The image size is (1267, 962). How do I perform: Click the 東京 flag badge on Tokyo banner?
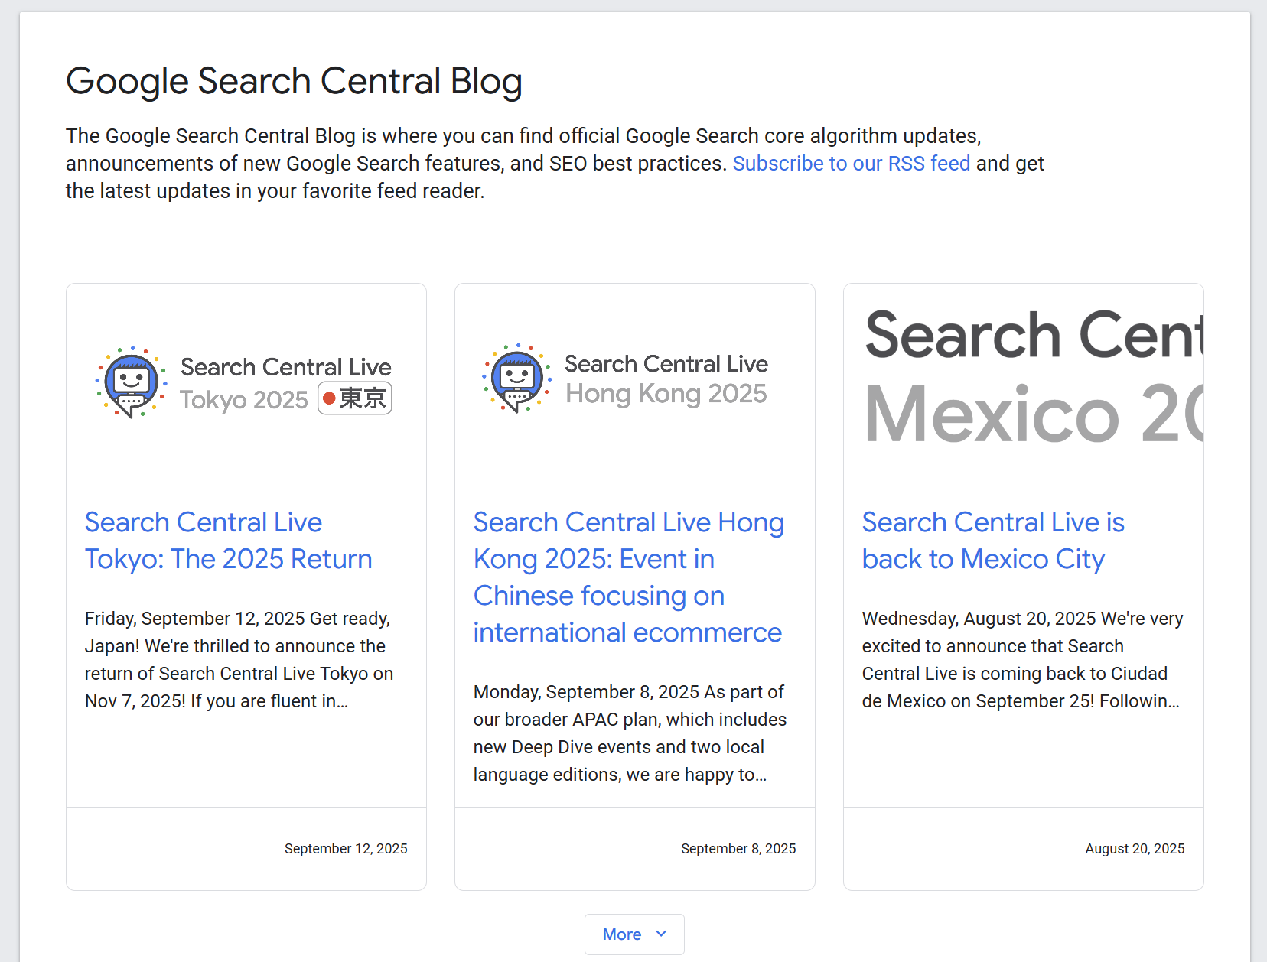(x=355, y=398)
